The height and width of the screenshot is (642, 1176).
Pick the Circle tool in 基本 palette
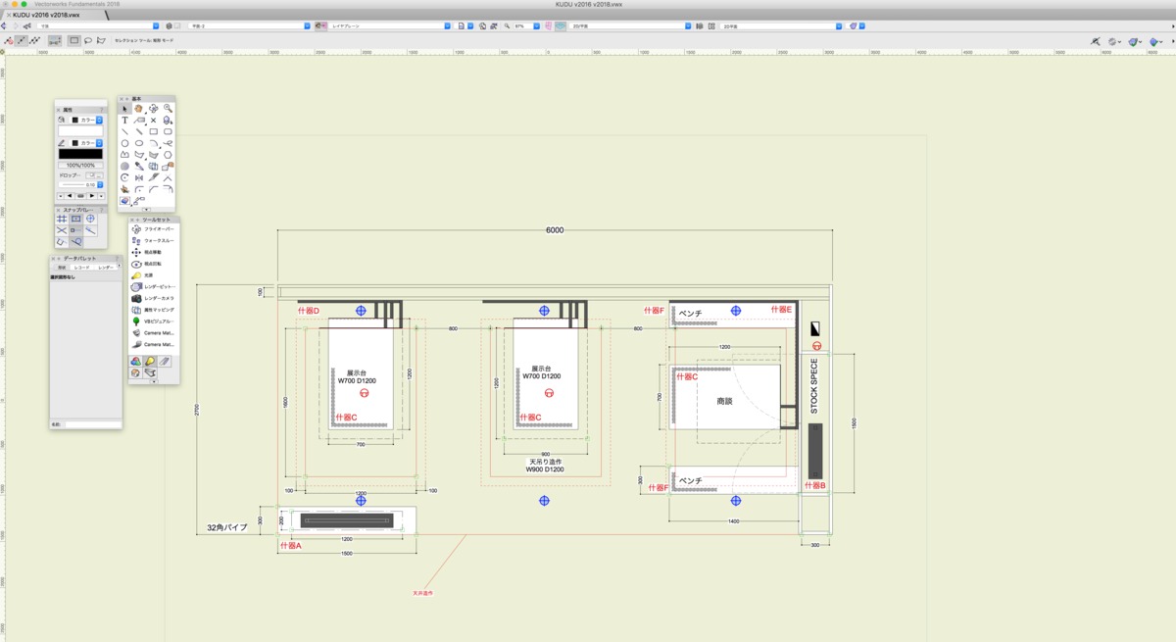pos(124,143)
